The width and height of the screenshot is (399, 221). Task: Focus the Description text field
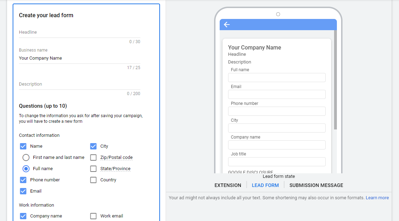[79, 84]
